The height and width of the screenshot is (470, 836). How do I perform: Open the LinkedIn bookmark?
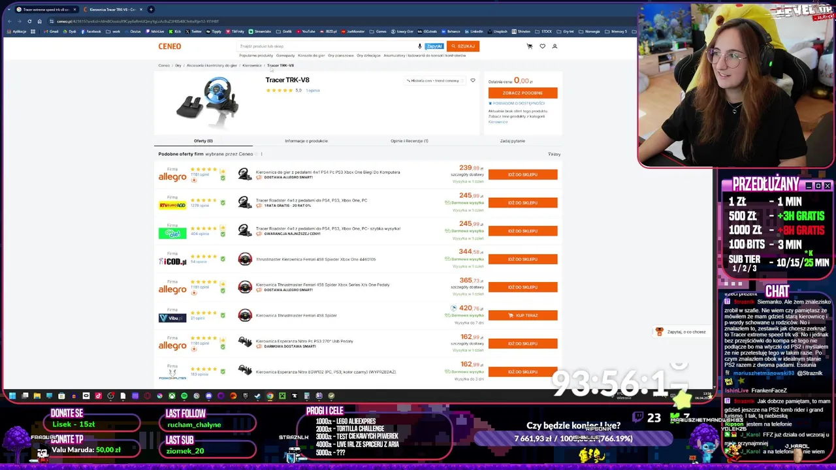coord(474,31)
